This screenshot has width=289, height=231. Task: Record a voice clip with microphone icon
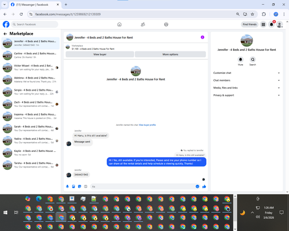point(68,187)
